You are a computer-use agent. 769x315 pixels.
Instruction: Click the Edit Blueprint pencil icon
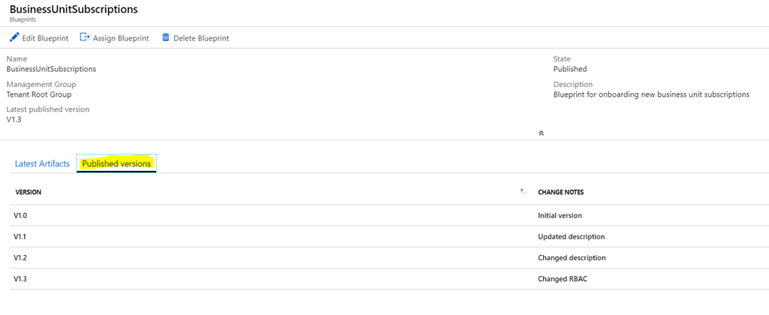14,37
